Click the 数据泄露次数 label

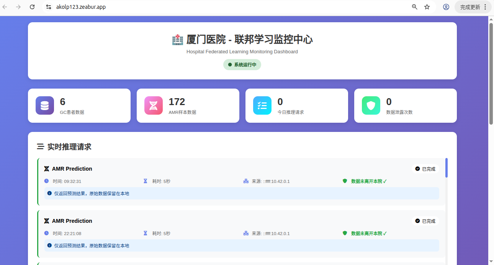pos(399,112)
